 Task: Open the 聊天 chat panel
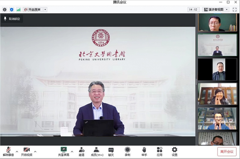(111, 151)
